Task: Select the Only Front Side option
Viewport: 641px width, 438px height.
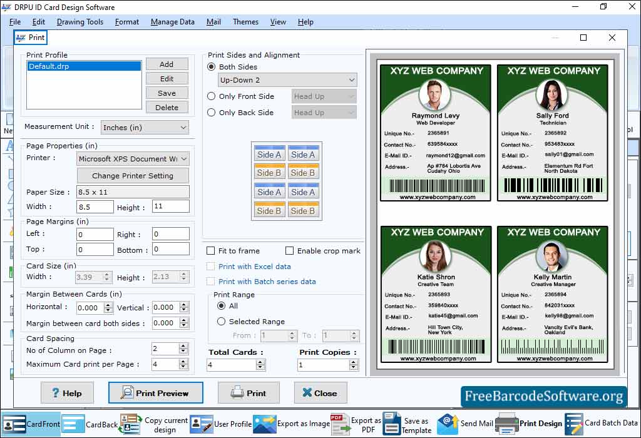Action: coord(212,96)
